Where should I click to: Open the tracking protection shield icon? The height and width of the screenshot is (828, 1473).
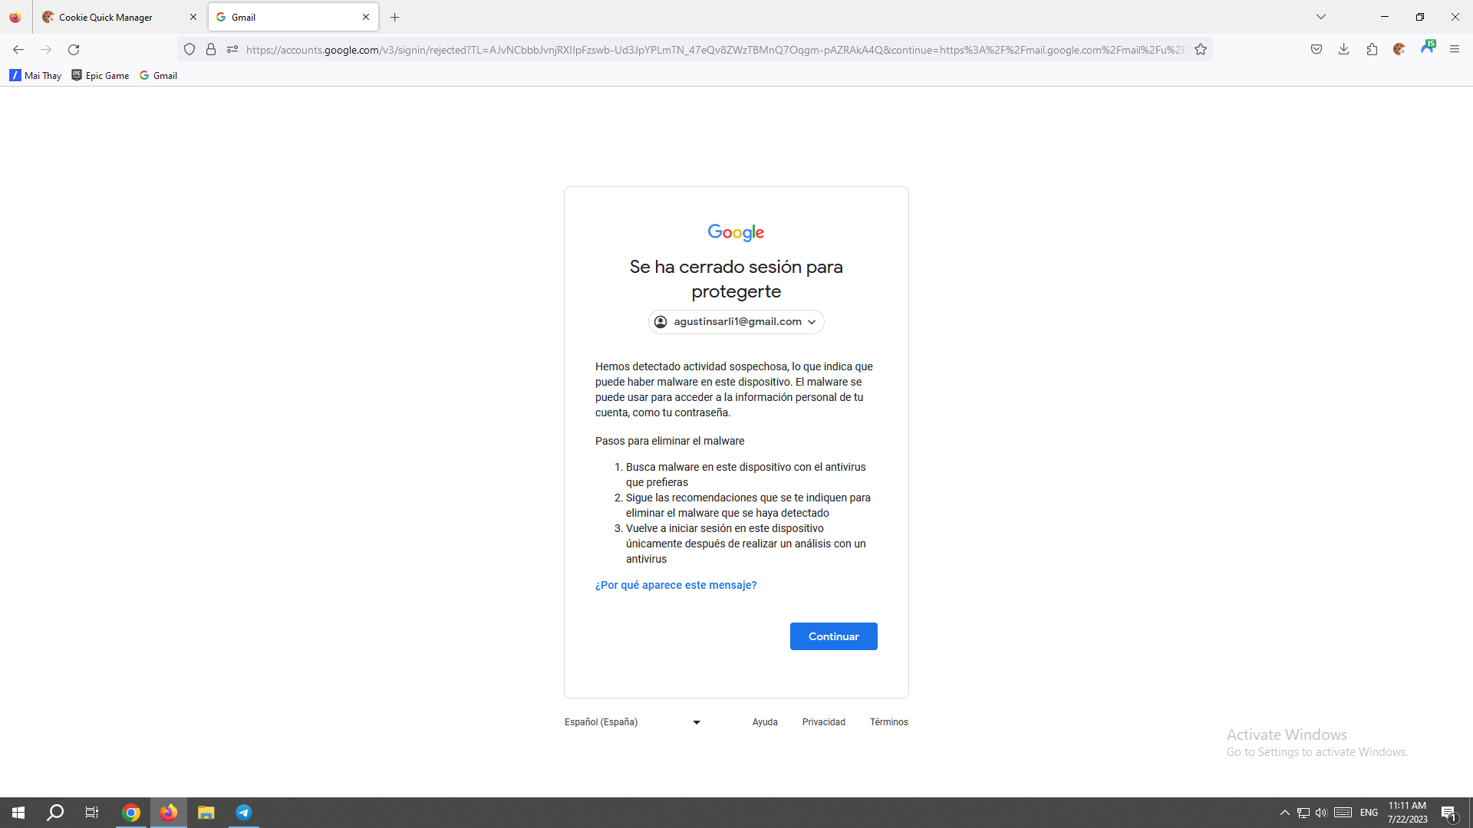[189, 50]
